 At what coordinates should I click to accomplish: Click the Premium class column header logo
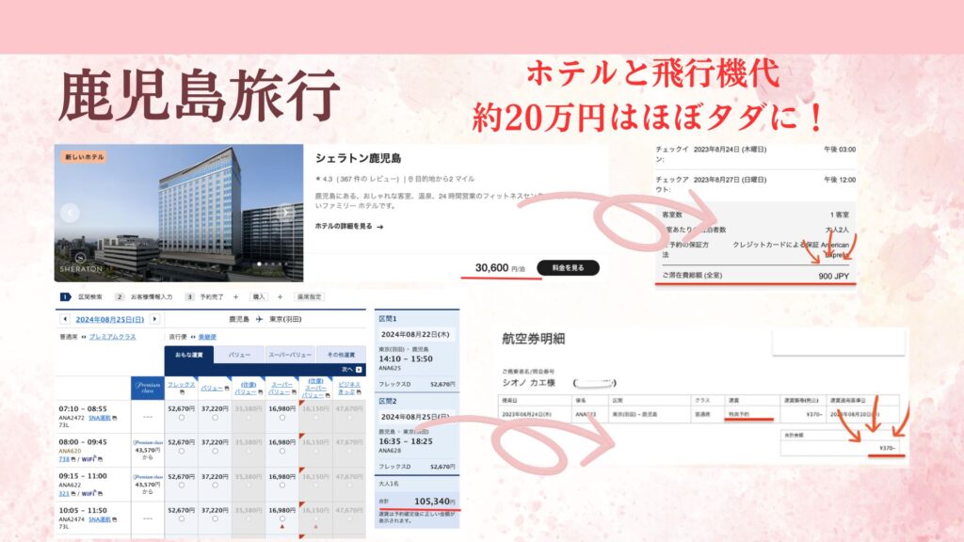148,388
